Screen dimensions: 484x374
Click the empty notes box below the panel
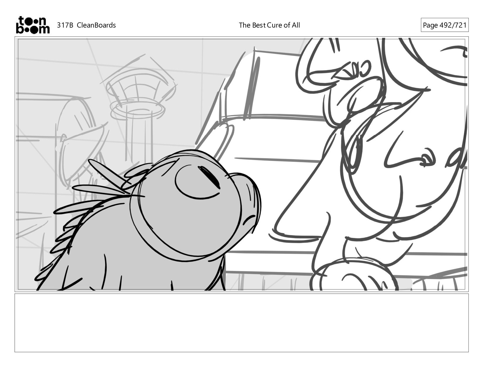[242, 323]
